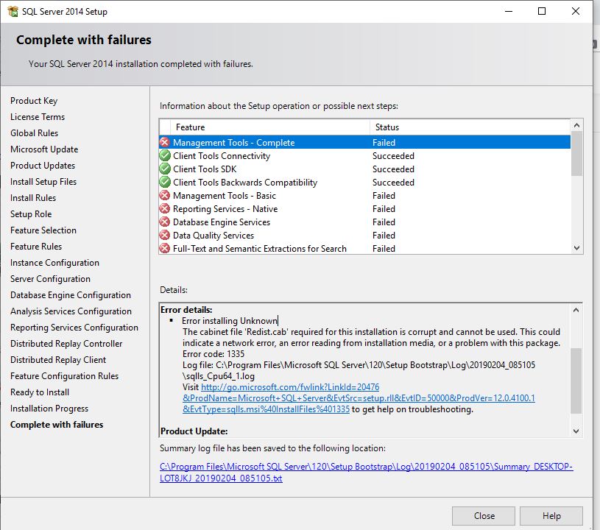Click the Error code: 1335 text
600x530 pixels.
pos(213,353)
